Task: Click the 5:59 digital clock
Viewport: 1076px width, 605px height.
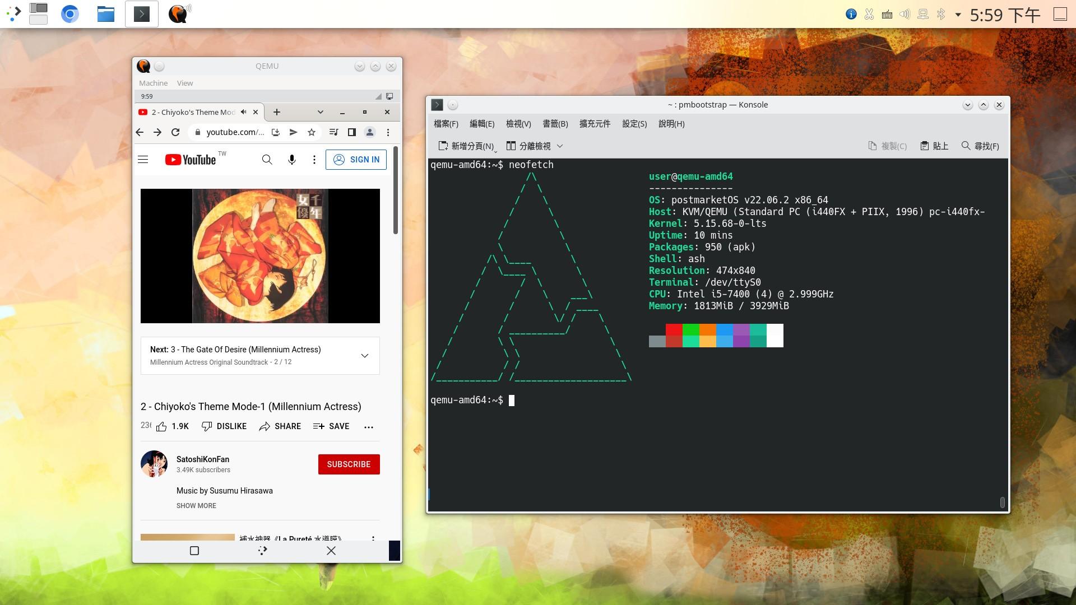Action: pyautogui.click(x=1005, y=15)
